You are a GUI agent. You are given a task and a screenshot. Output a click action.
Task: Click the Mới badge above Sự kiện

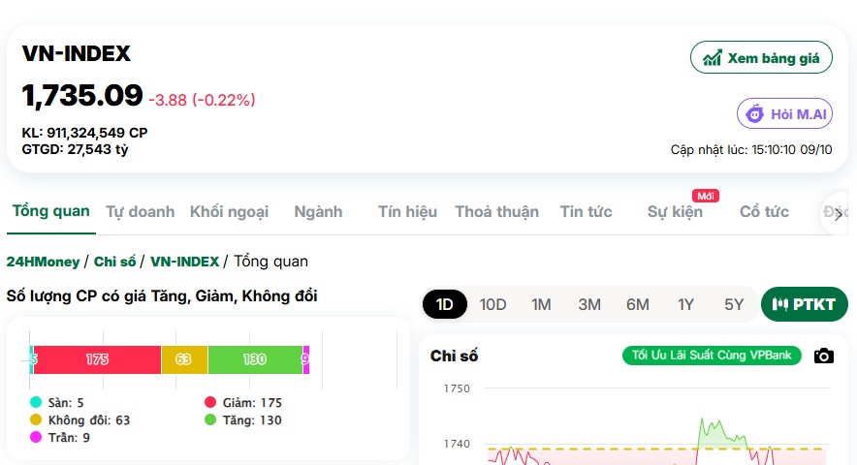tap(706, 196)
